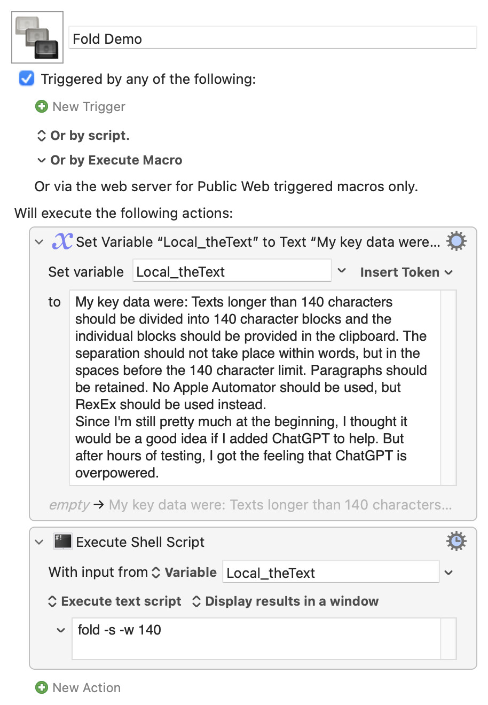
Task: Open the Insert Token dropdown menu
Action: point(406,272)
